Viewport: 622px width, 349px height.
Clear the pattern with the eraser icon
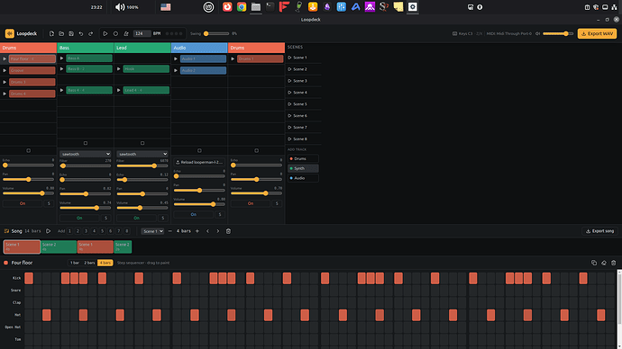click(604, 263)
